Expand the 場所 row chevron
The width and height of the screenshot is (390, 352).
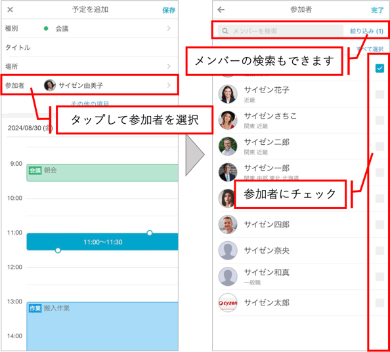coord(169,66)
